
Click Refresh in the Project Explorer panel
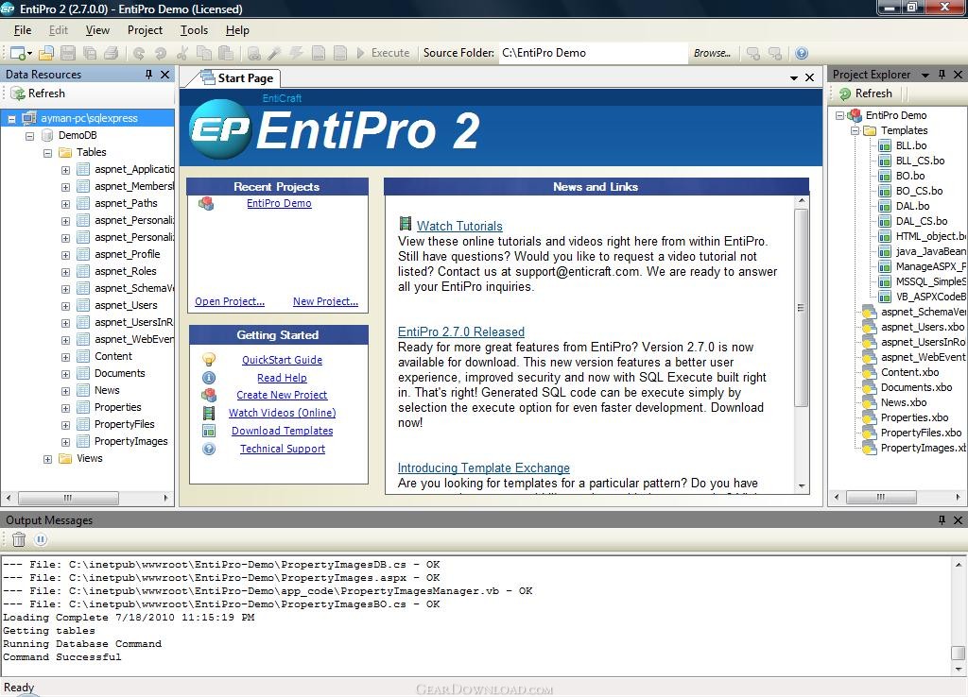tap(866, 93)
